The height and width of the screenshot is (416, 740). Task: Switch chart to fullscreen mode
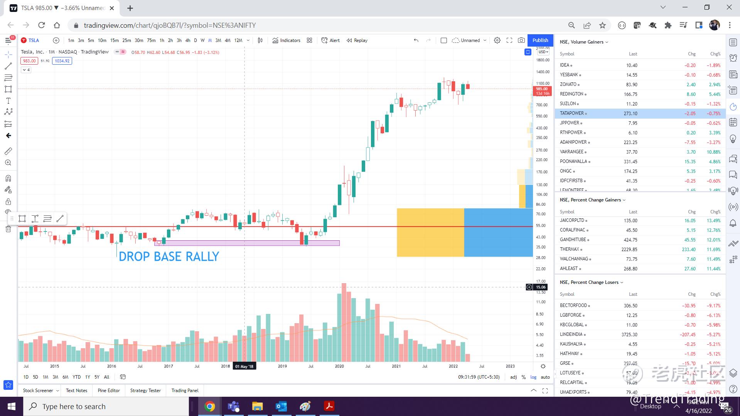click(x=509, y=40)
